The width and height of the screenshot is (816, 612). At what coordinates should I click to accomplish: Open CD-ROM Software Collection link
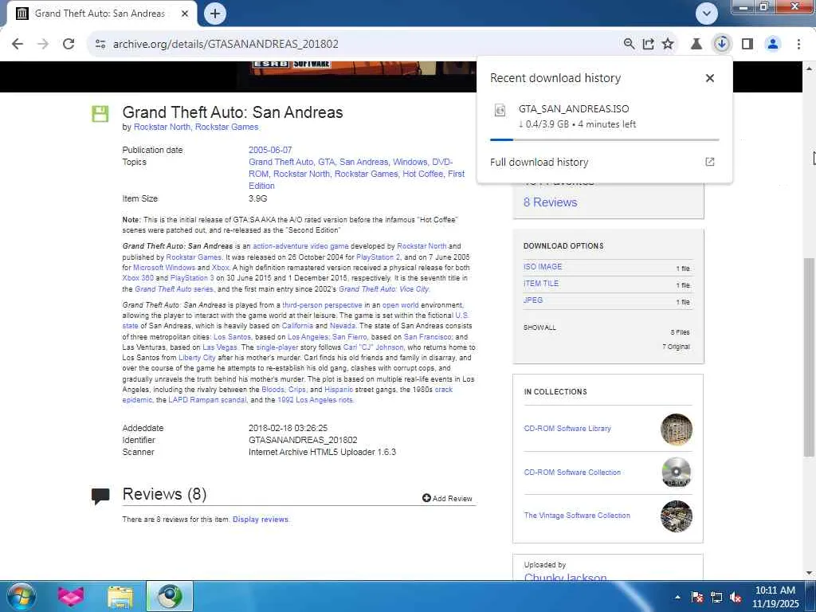point(572,473)
